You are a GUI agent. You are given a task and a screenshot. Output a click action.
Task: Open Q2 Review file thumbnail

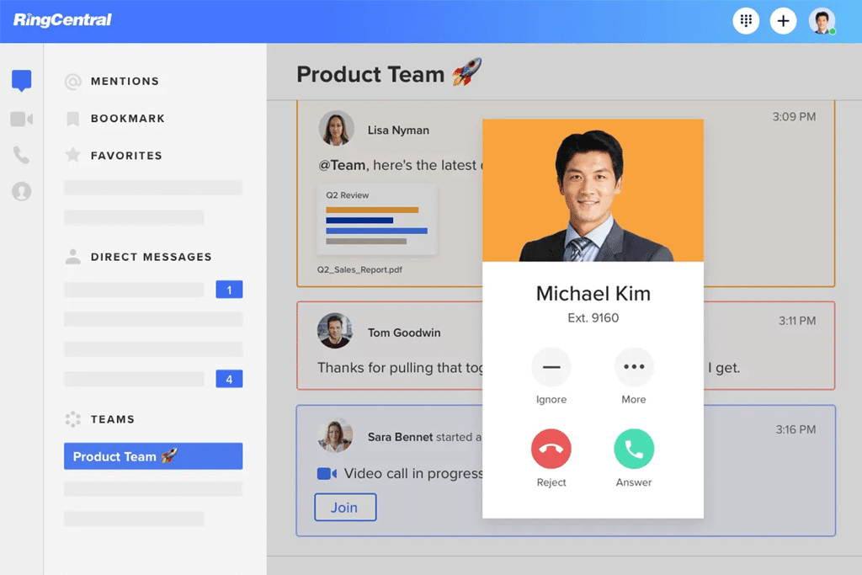click(376, 221)
